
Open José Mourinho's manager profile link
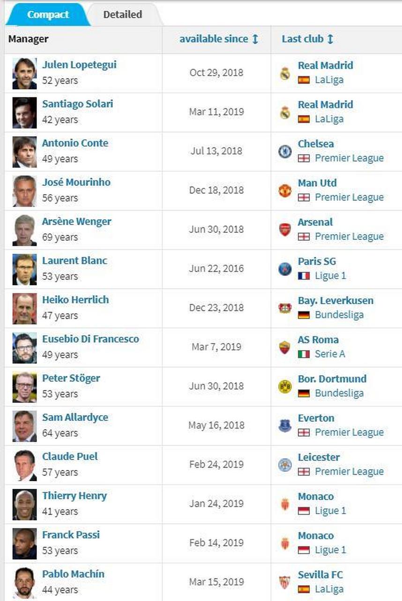[76, 182]
